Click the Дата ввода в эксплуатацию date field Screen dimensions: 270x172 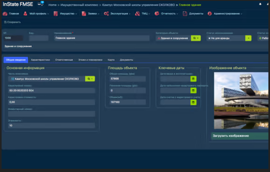click(x=175, y=79)
